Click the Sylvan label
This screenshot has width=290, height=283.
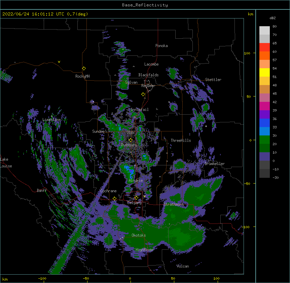pos(131,82)
